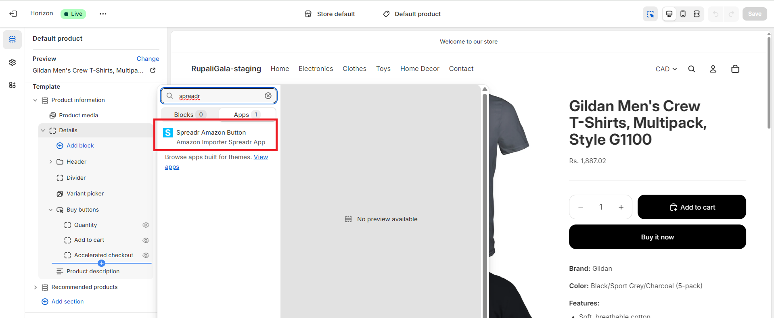Click Add section link

point(63,301)
